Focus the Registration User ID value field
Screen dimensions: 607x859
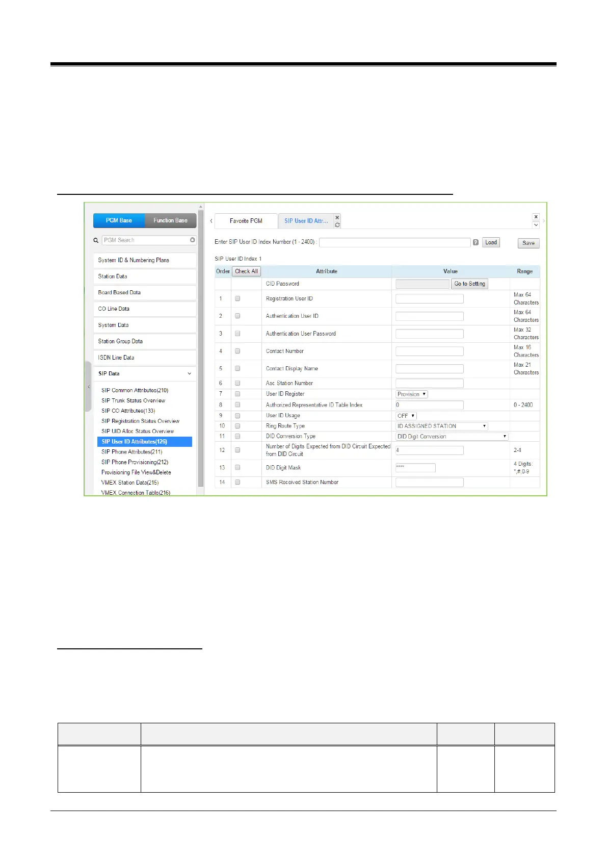[430, 299]
